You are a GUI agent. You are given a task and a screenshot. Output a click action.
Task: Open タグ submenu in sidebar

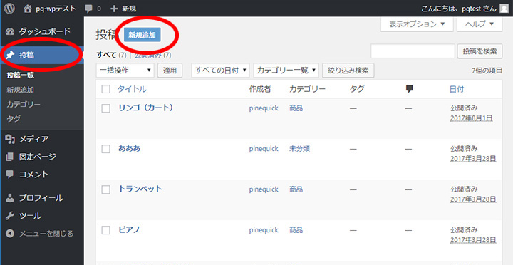pyautogui.click(x=14, y=118)
